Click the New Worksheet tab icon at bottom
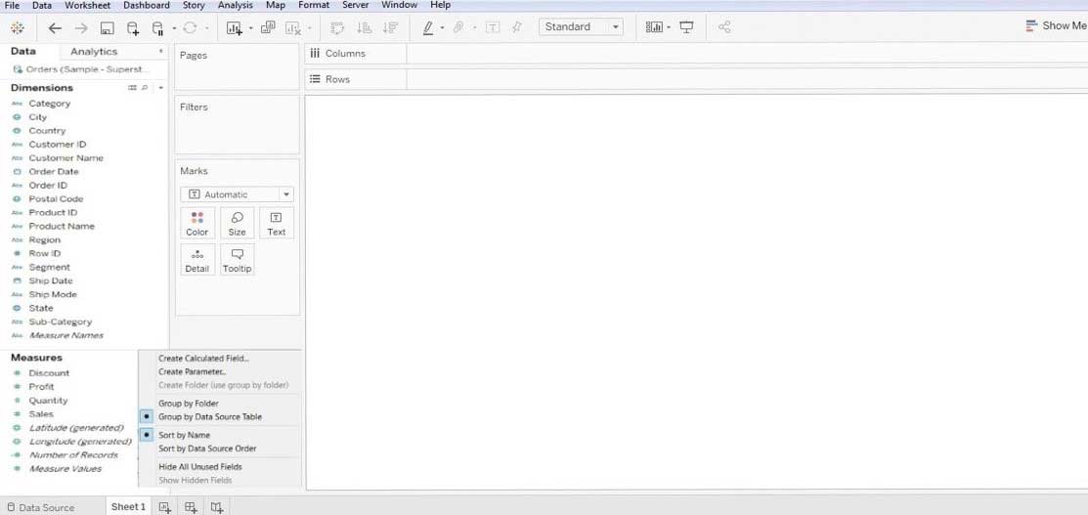 (x=164, y=507)
